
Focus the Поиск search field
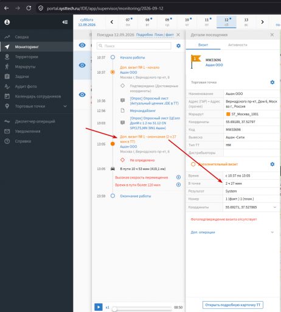tap(134, 46)
